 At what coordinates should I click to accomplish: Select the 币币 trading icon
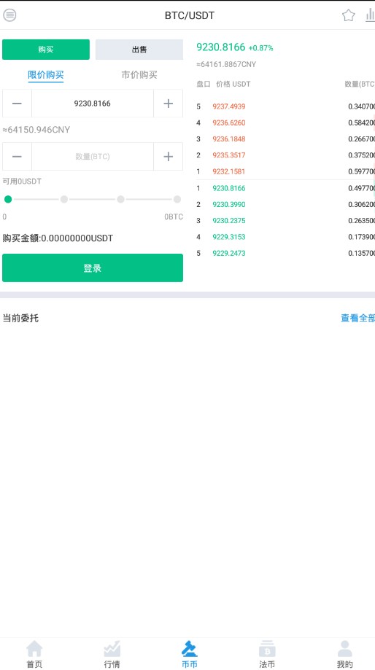pyautogui.click(x=190, y=649)
